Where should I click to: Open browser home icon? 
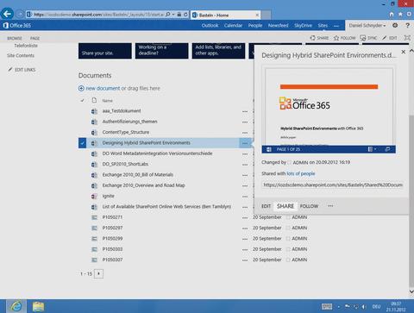(x=392, y=14)
